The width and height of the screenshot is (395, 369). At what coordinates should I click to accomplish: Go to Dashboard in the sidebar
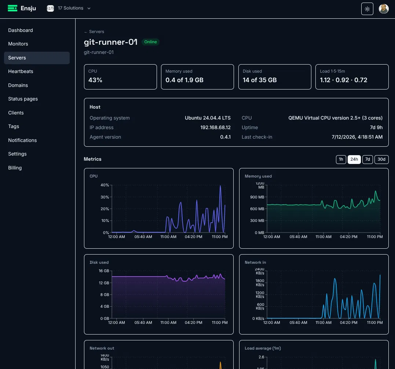pos(37,30)
